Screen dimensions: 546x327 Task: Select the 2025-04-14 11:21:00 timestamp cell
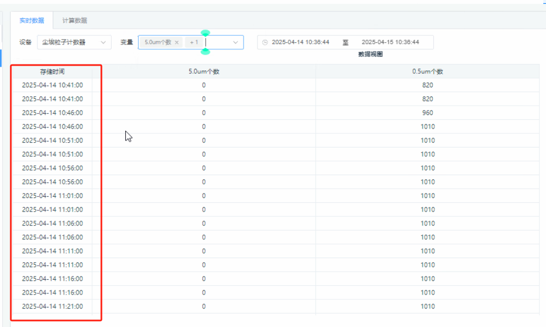(x=52, y=306)
